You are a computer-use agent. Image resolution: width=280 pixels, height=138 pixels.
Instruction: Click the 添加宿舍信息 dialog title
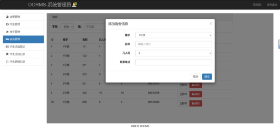[118, 24]
